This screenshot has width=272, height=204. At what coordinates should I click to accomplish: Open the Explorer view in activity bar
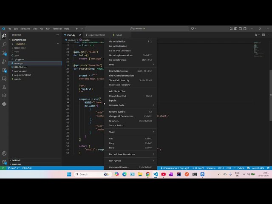point(4,36)
